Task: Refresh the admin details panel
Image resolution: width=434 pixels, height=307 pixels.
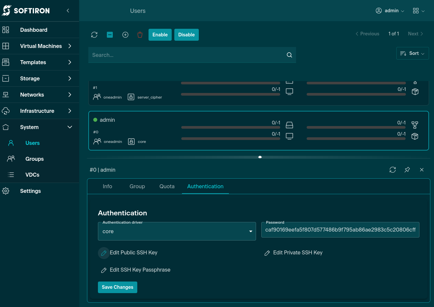Action: (393, 170)
